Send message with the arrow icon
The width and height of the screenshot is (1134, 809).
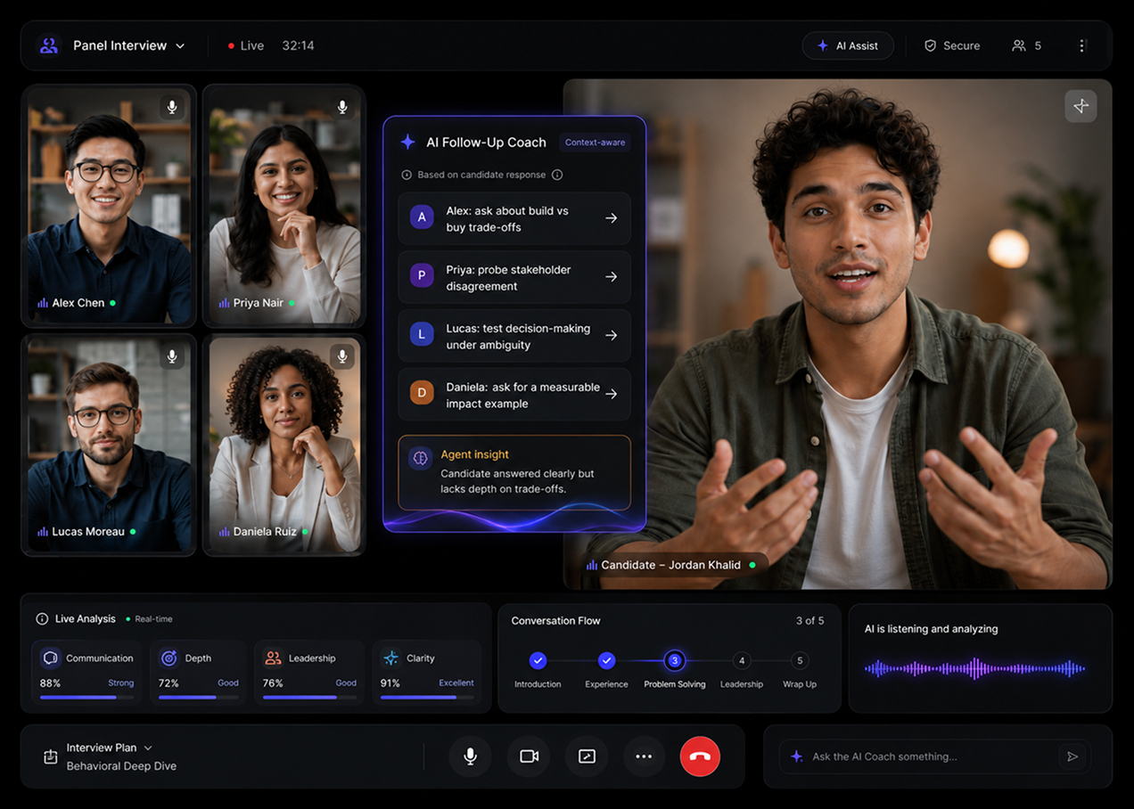tap(1072, 756)
